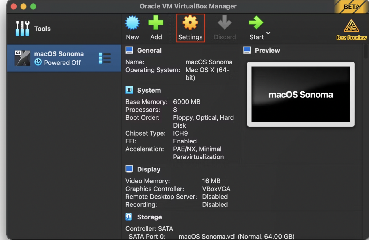369x240 pixels.
Task: Click the macOS Sonoma 64-bit OS icon
Action: (23, 58)
